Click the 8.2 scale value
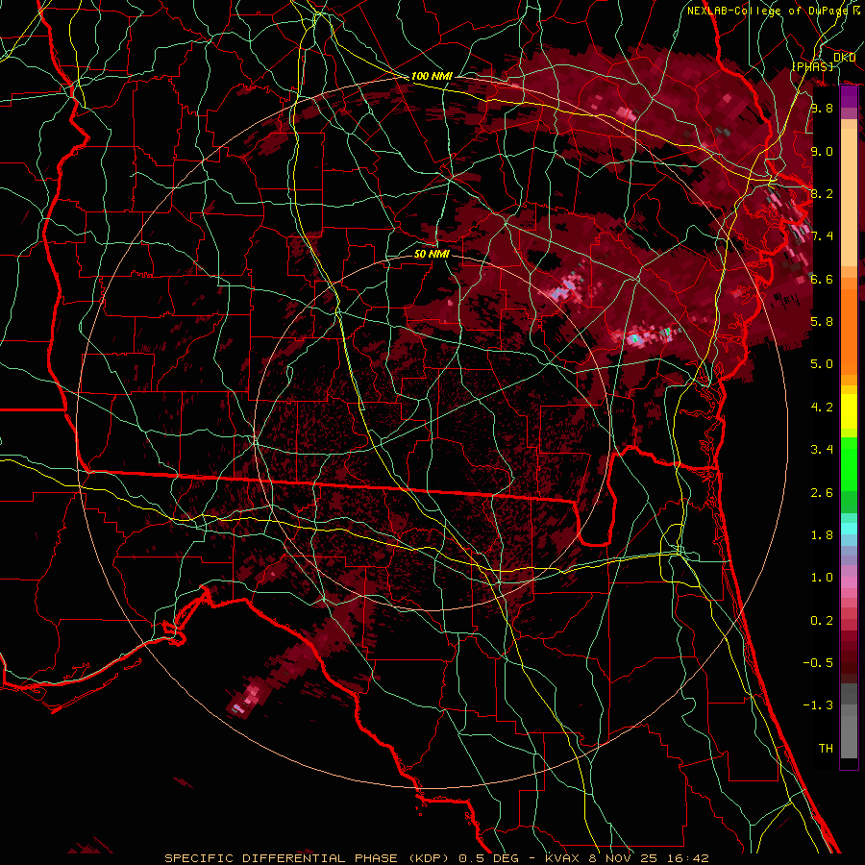 click(x=822, y=193)
